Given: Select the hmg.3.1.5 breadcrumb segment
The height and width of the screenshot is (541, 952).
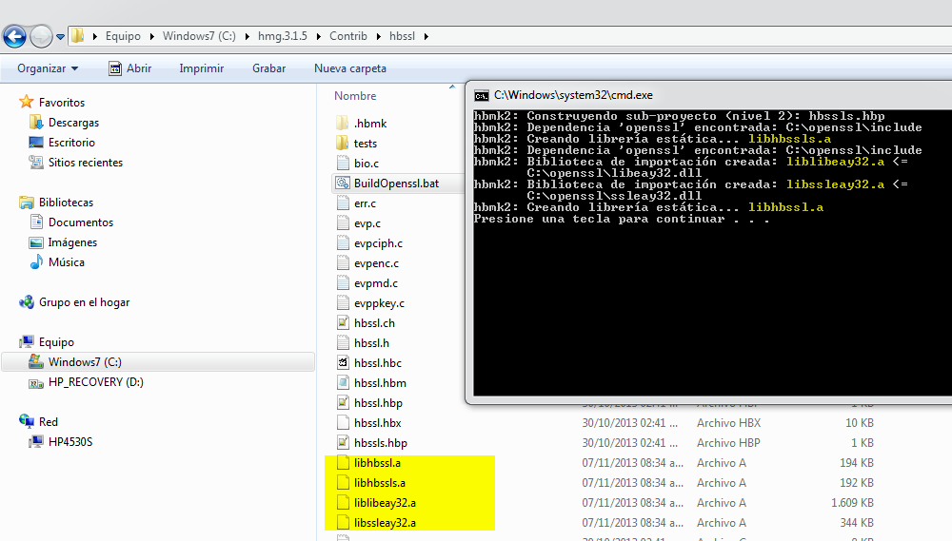Looking at the screenshot, I should [282, 36].
